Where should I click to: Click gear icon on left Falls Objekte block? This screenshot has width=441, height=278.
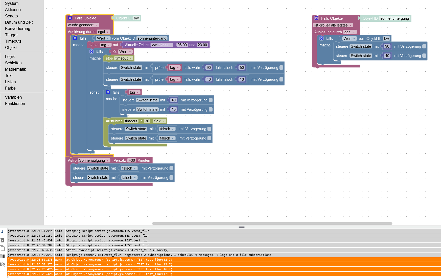click(70, 18)
